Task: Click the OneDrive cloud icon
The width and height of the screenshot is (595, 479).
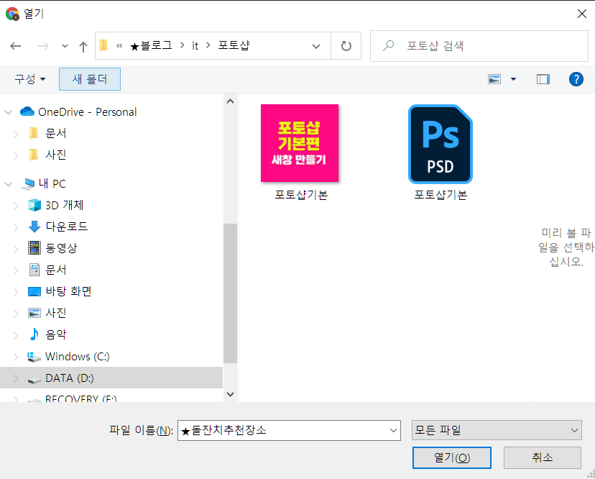Action: point(27,111)
